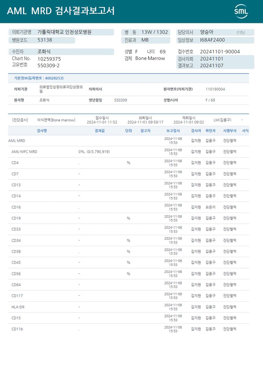The width and height of the screenshot is (263, 371).
Task: Click ward value 13W / 1302
Action: pos(155,32)
